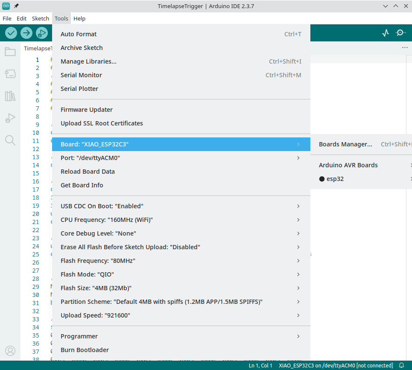
Task: Launch the Firmware Updater
Action: [x=181, y=110]
